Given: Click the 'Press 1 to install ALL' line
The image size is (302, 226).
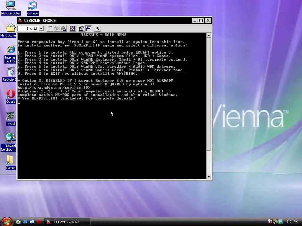Looking at the screenshot, I should [95, 52].
